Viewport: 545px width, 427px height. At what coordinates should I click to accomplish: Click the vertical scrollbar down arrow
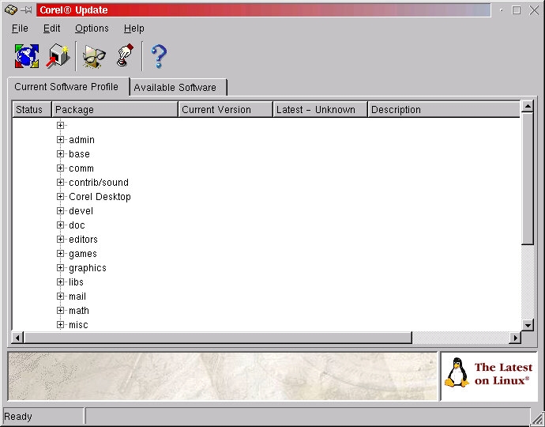coord(528,325)
